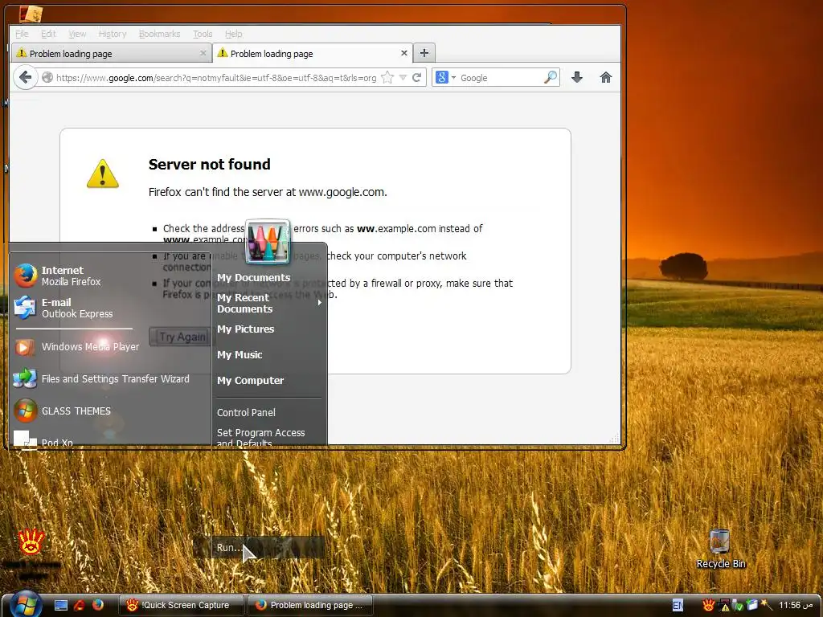Open the search engine dropdown beside Google icon

453,78
